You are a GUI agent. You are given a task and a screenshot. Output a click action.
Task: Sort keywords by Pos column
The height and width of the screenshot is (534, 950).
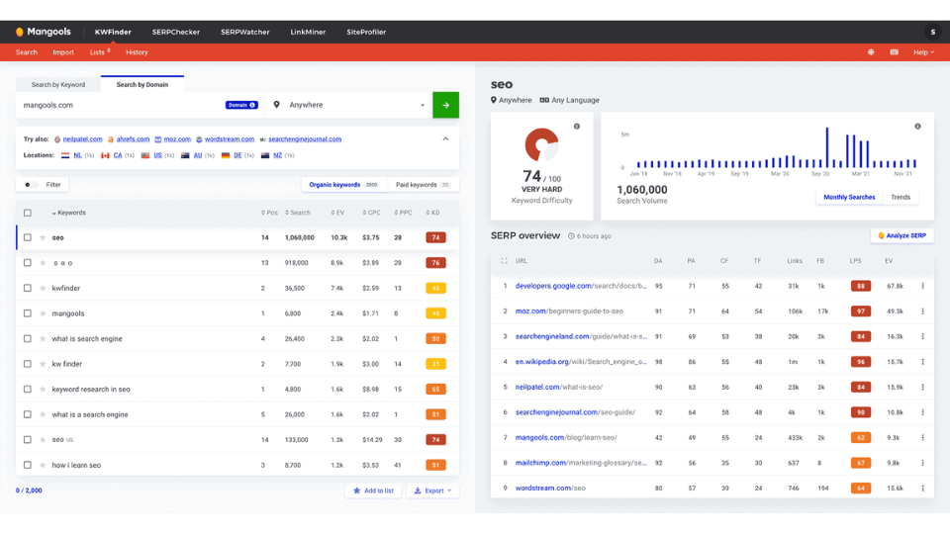[x=269, y=213]
